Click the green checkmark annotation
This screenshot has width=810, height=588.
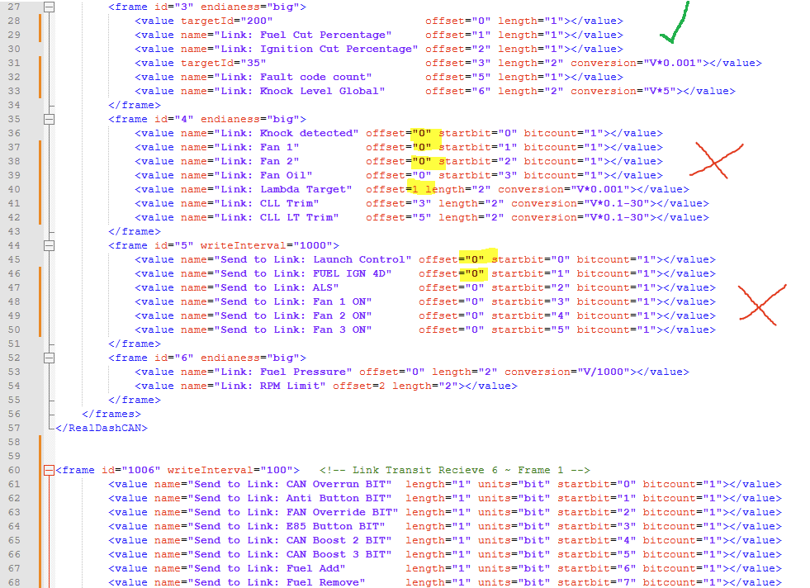pos(675,23)
